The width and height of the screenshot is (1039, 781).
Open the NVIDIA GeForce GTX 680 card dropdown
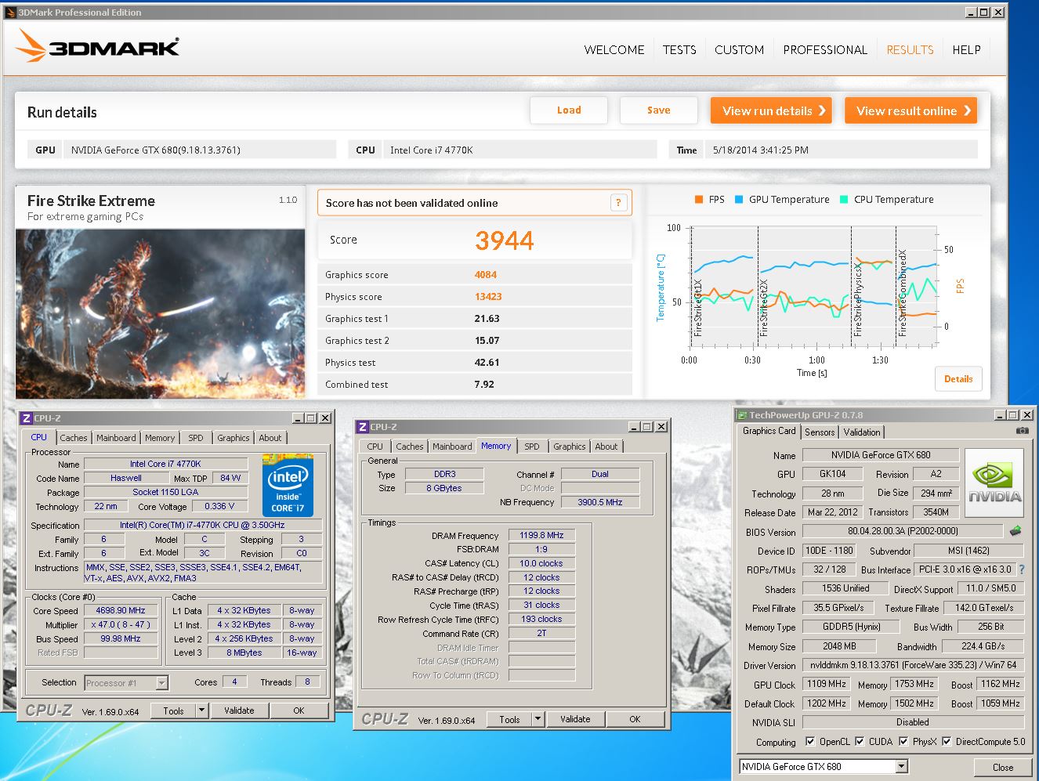point(901,766)
